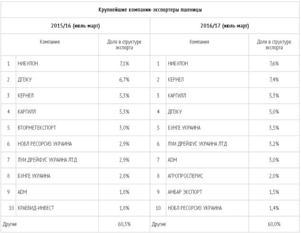This screenshot has width=301, height=233.
Task: Select the 5,0% share cell
Action: click(x=274, y=112)
